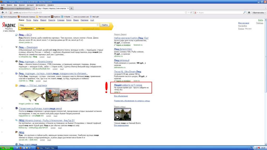This screenshot has width=267, height=150.
Task: Click the 'Найти' search button
Action: pos(105,25)
